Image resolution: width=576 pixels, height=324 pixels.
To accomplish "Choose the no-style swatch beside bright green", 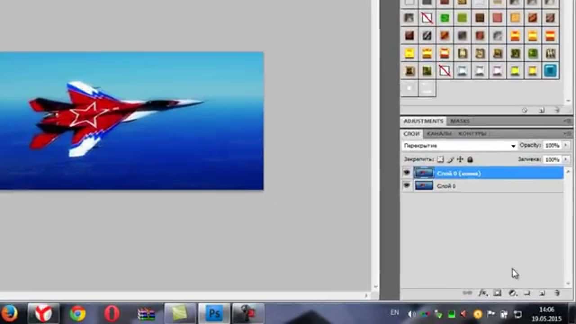I will 427,18.
